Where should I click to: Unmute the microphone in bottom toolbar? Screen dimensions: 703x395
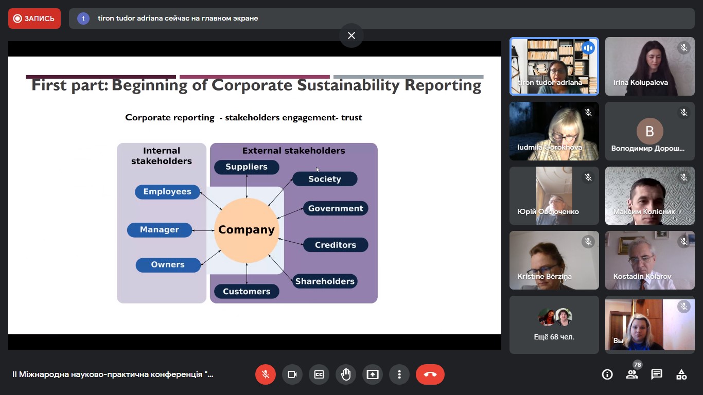pos(266,374)
